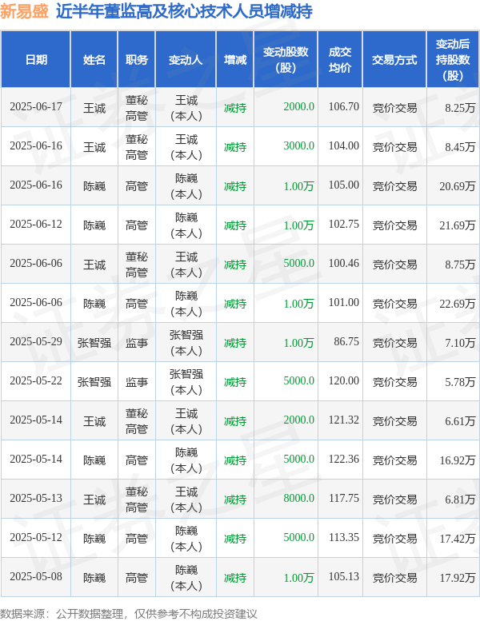The image size is (480, 621).
Task: Select the date cell 2025-05-29
Action: click(x=36, y=342)
